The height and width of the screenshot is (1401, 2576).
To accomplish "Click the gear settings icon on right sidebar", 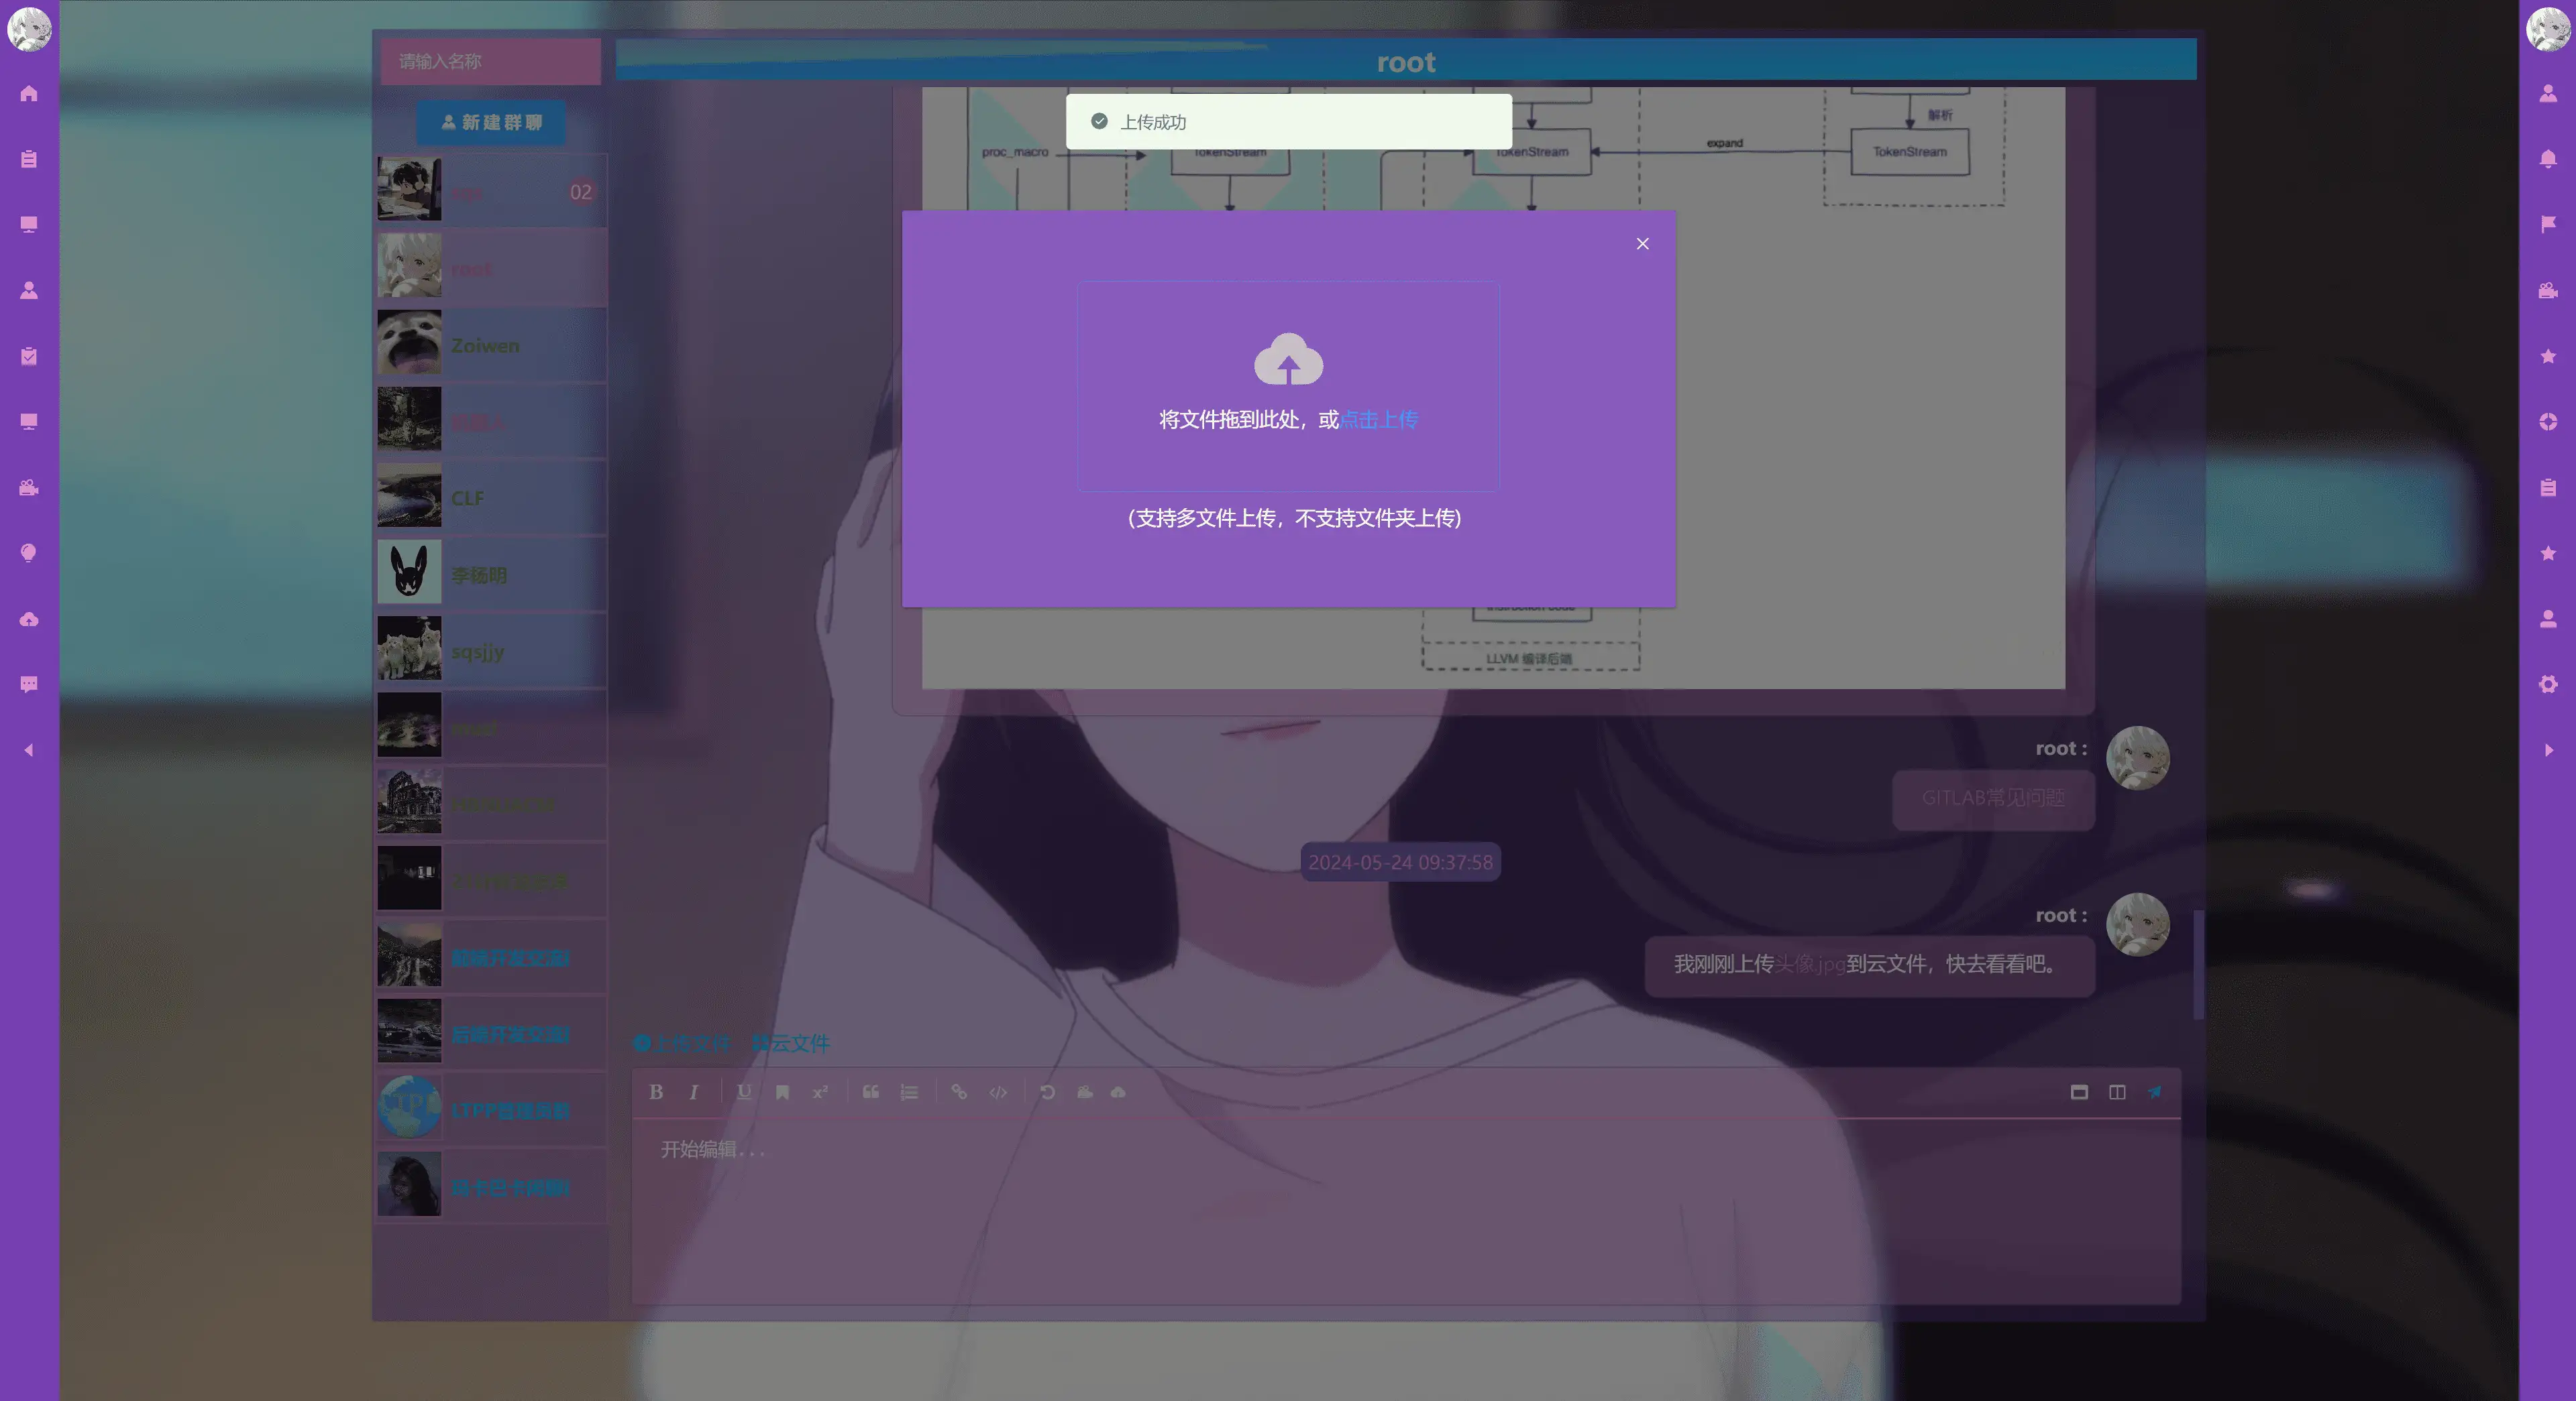I will pos(2547,684).
